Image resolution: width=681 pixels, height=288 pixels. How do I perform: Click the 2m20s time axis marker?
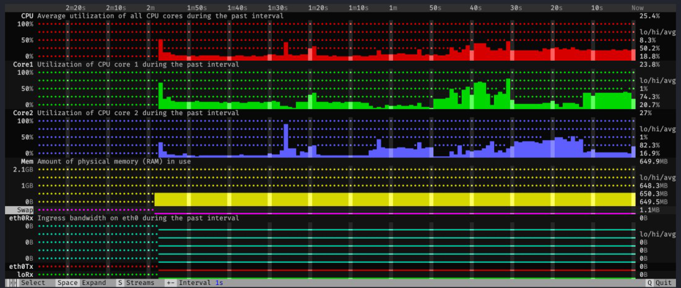tap(75, 8)
